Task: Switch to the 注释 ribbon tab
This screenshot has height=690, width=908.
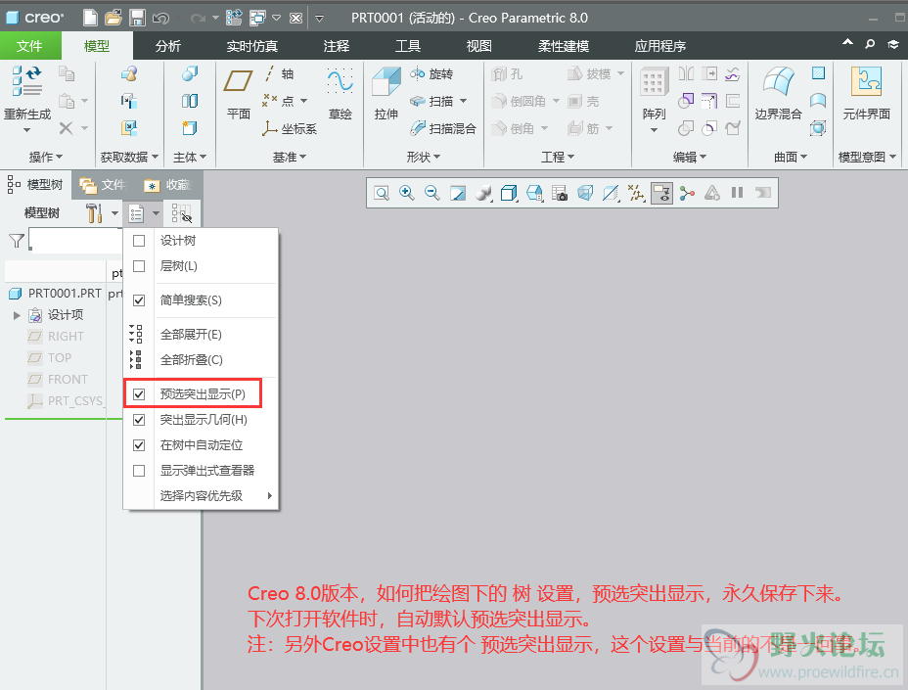Action: click(x=337, y=46)
